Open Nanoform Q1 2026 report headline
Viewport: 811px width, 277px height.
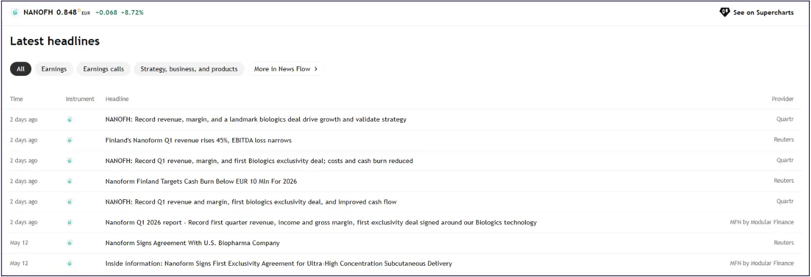pyautogui.click(x=321, y=222)
